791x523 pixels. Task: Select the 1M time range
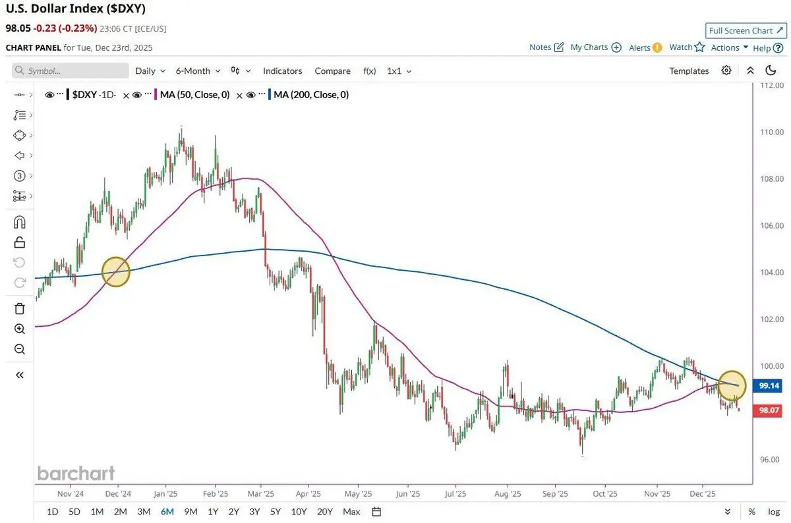click(97, 512)
